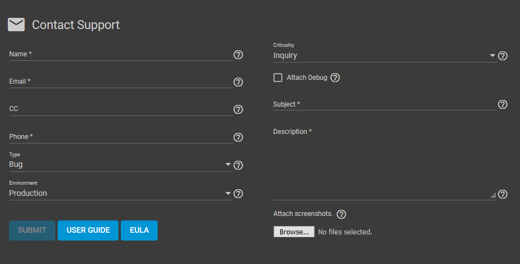This screenshot has height=264, width=520.
Task: Open the help tooltip for CC field
Action: (238, 109)
